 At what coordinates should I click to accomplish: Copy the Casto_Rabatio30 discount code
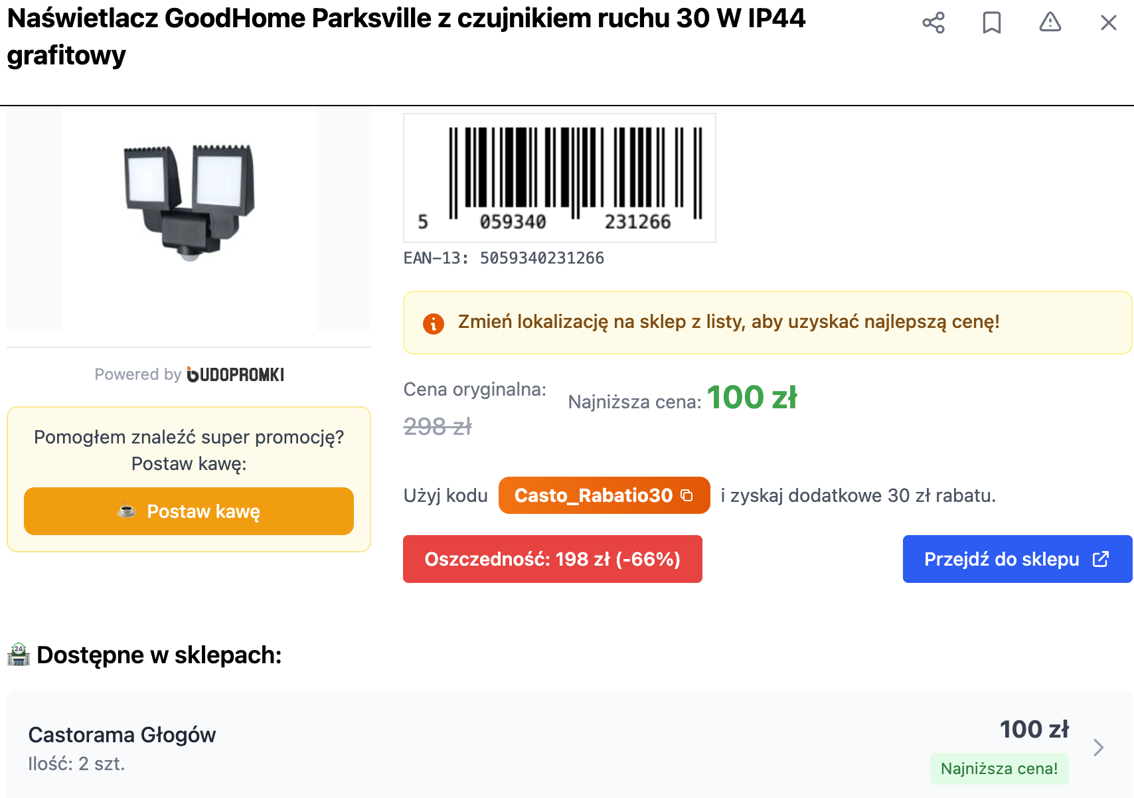[687, 495]
